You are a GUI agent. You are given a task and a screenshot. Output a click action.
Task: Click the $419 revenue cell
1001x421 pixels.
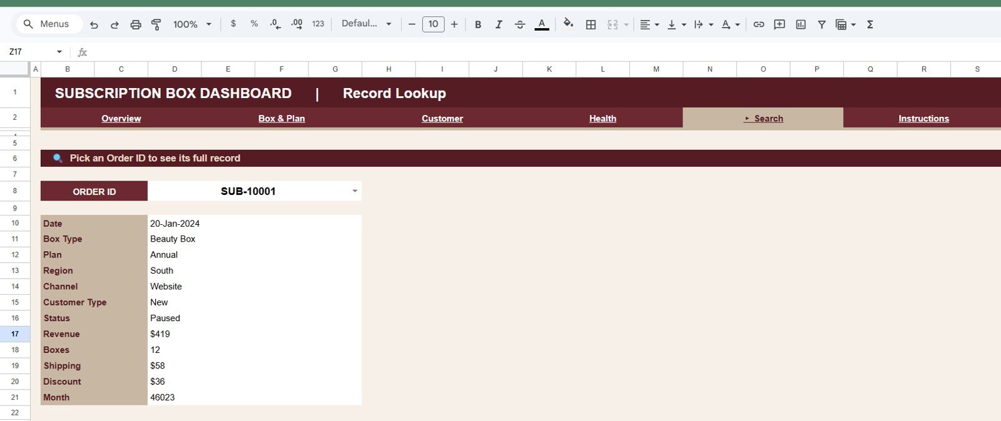pos(255,334)
